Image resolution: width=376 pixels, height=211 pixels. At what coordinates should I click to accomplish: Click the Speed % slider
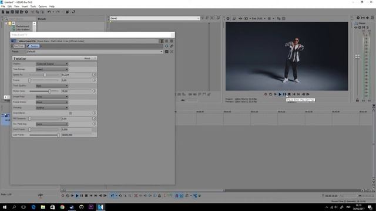[x=44, y=75]
